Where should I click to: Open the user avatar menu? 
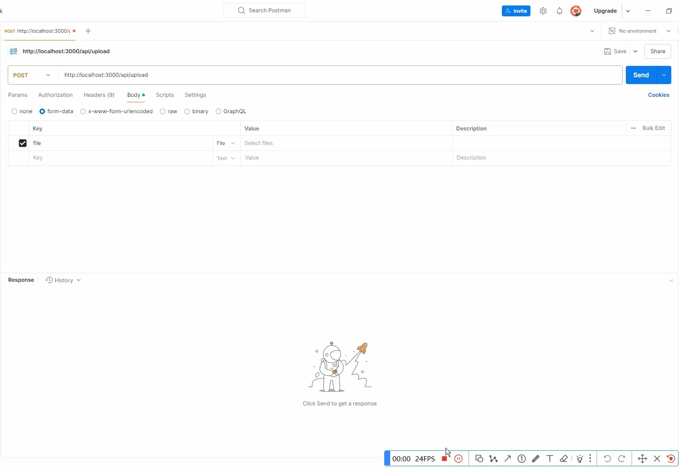[x=576, y=11]
